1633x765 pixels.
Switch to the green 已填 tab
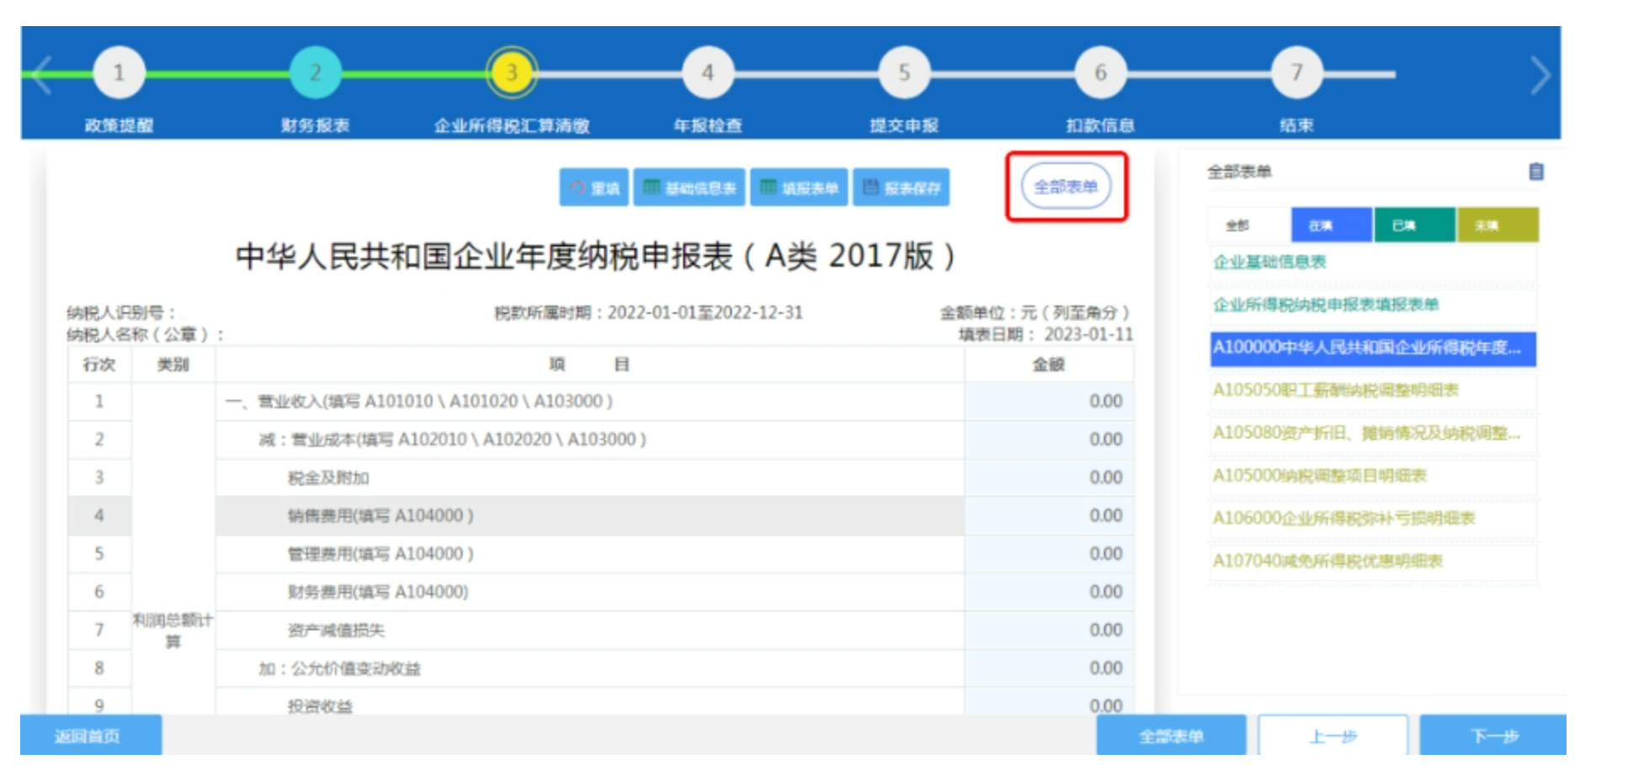pos(1415,226)
